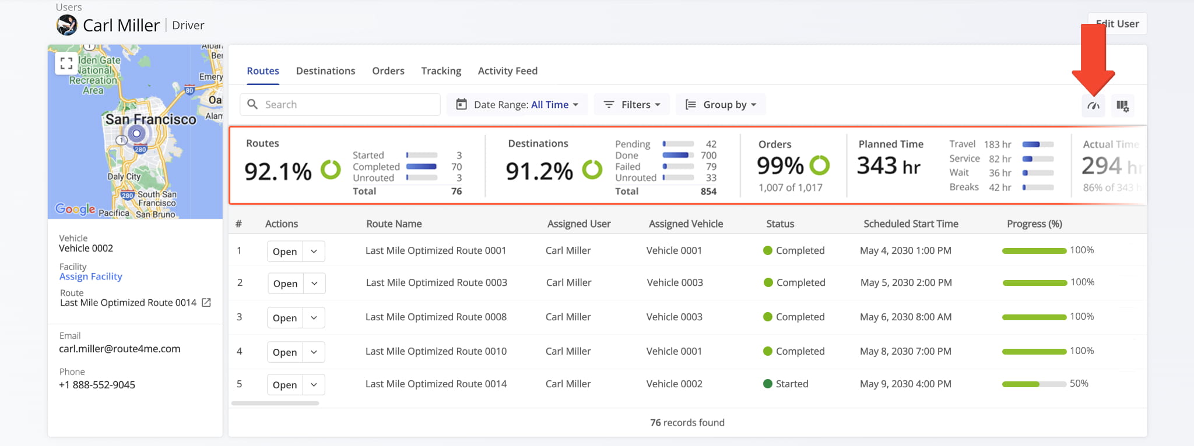Expand actions arrow for Route 0001
This screenshot has width=1194, height=446.
tap(314, 252)
